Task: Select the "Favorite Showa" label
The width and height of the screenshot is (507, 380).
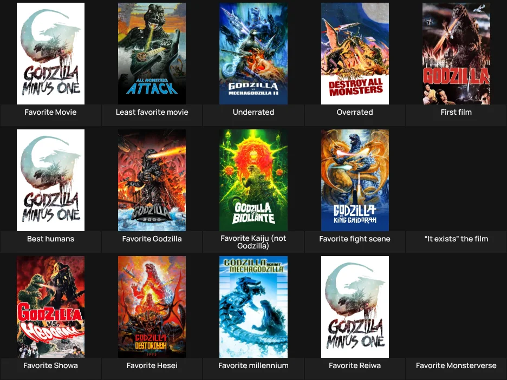Action: click(50, 365)
